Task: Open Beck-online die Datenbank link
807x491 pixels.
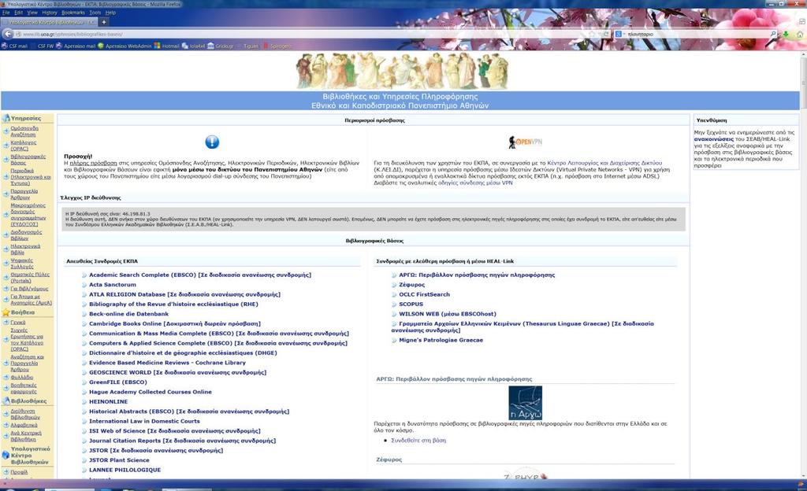Action: [x=128, y=314]
